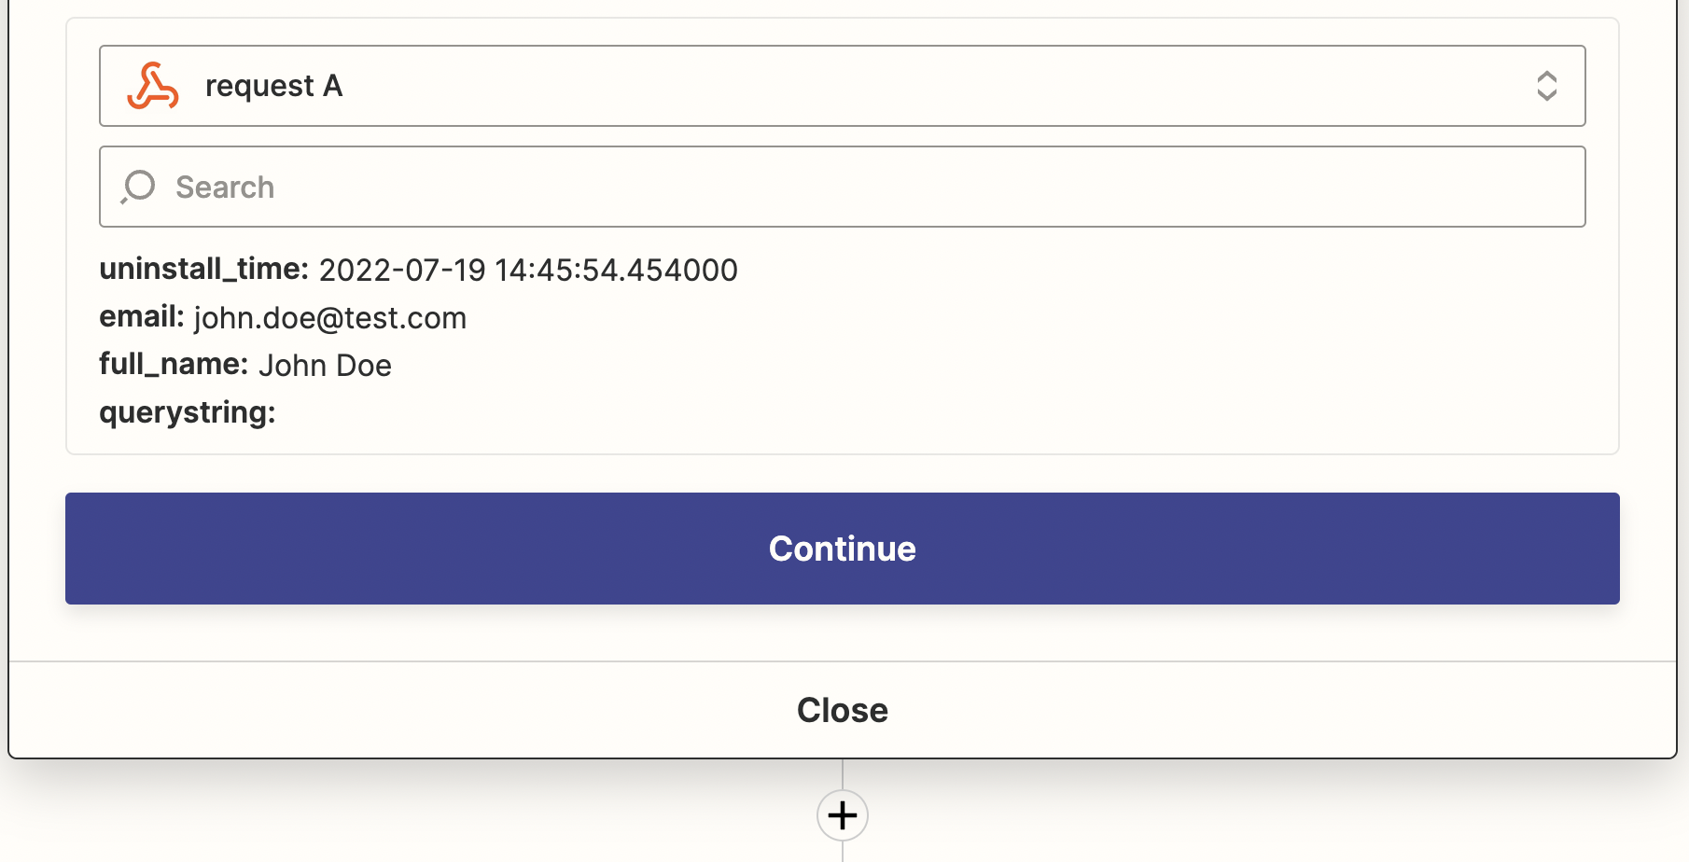
Task: Click the blue Continue button
Action: 842,549
